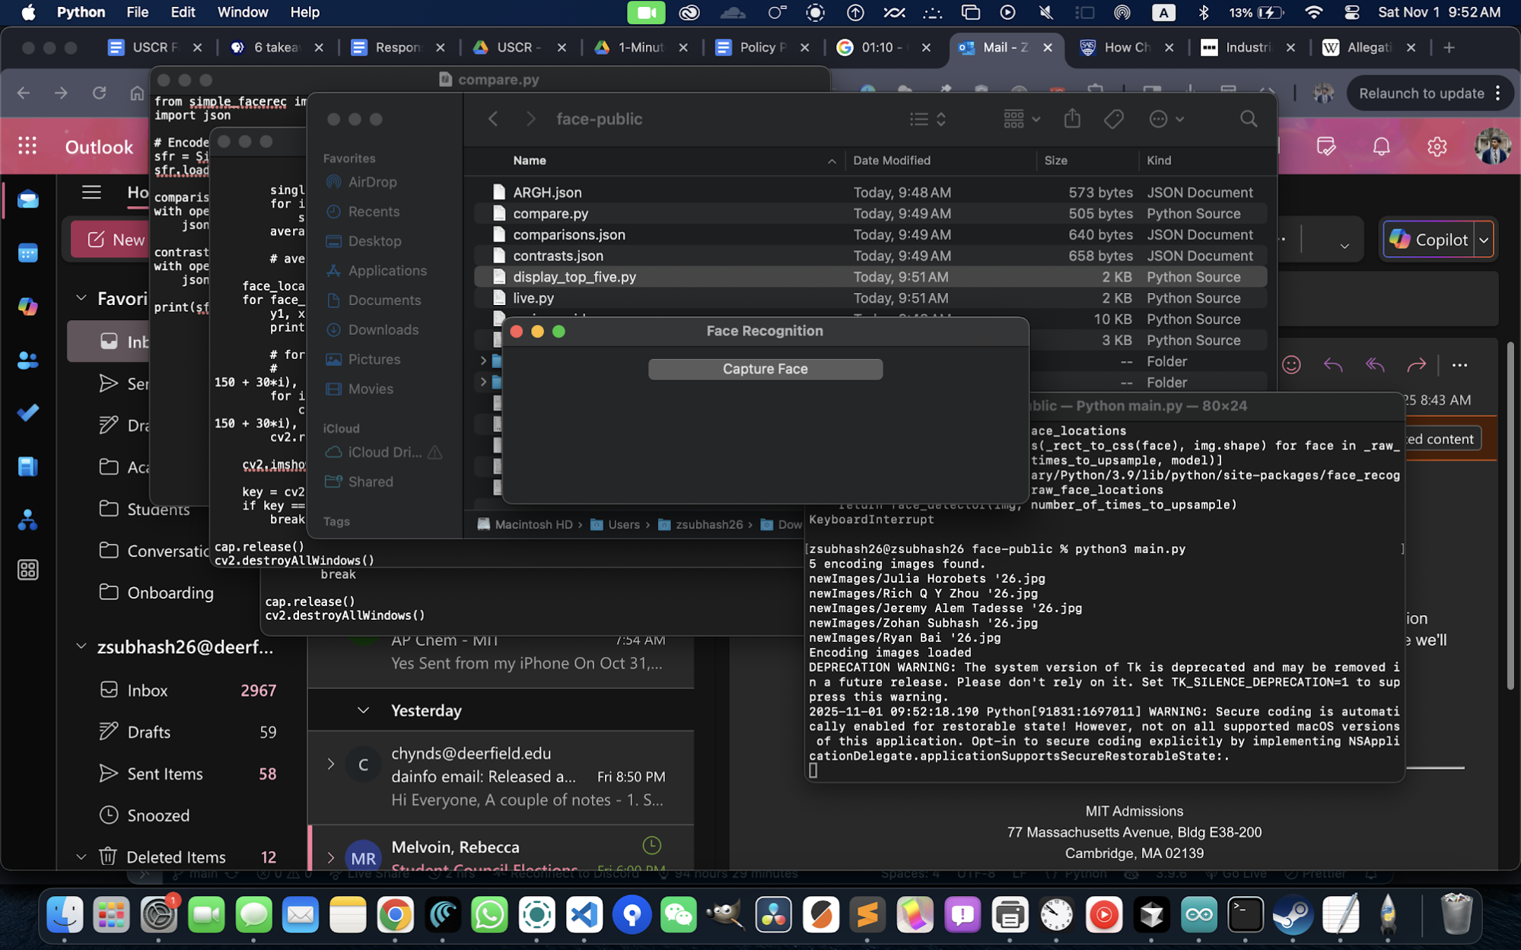Open Outlook notifications bell
The height and width of the screenshot is (950, 1521).
tap(1381, 146)
